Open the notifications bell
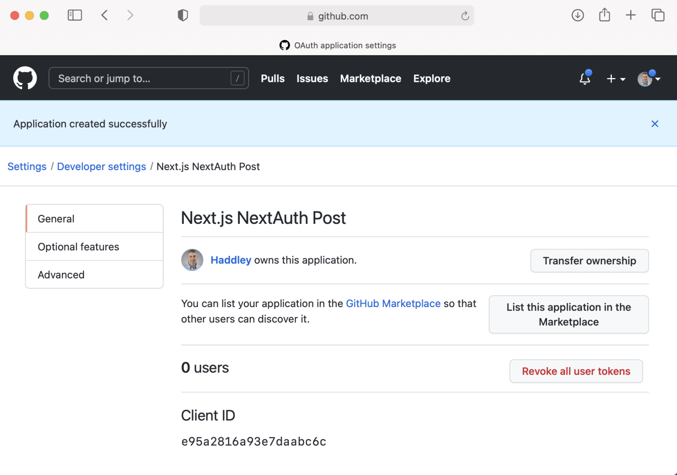This screenshot has height=475, width=677. click(x=585, y=78)
